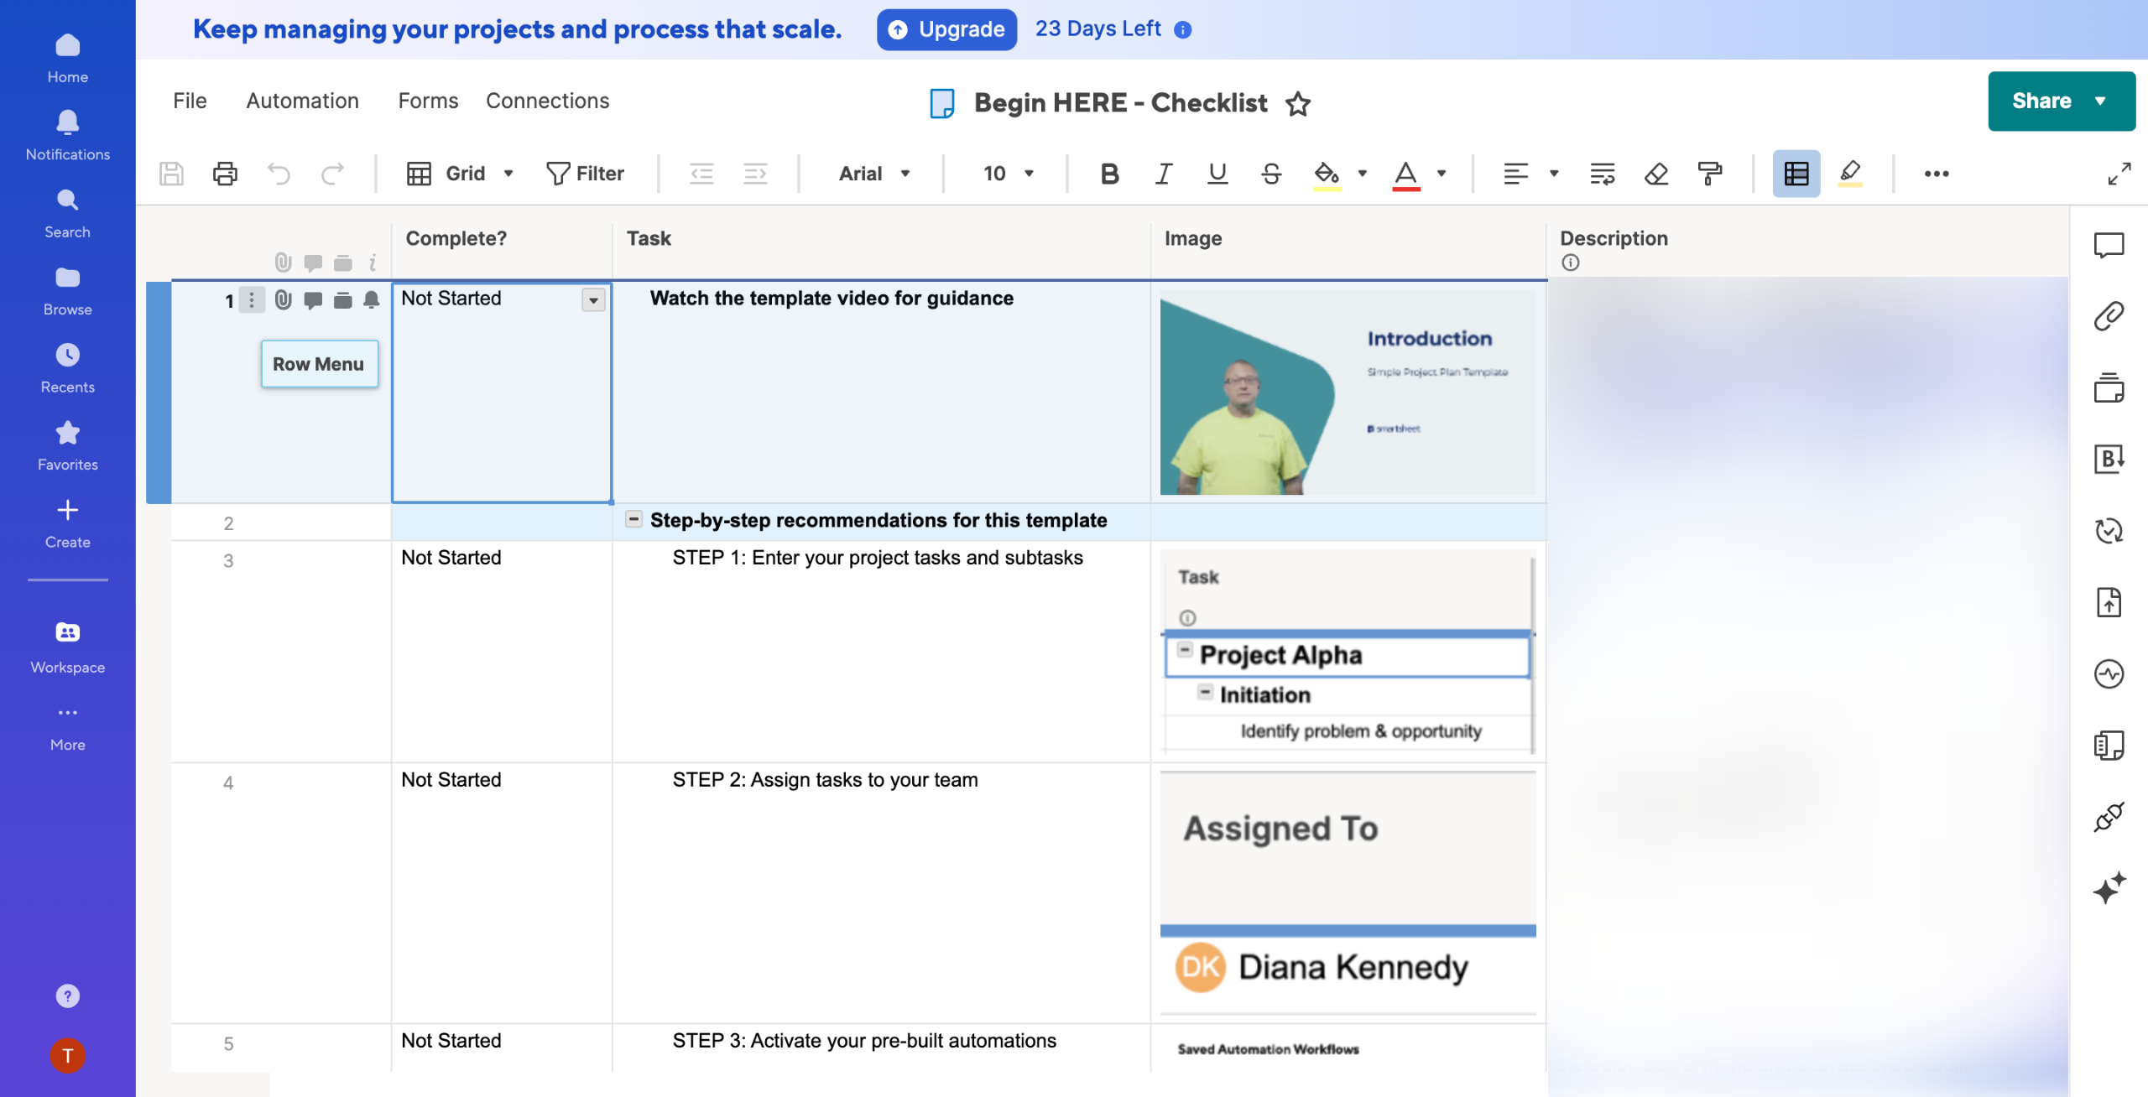
Task: Click the Save disk icon
Action: [x=171, y=174]
